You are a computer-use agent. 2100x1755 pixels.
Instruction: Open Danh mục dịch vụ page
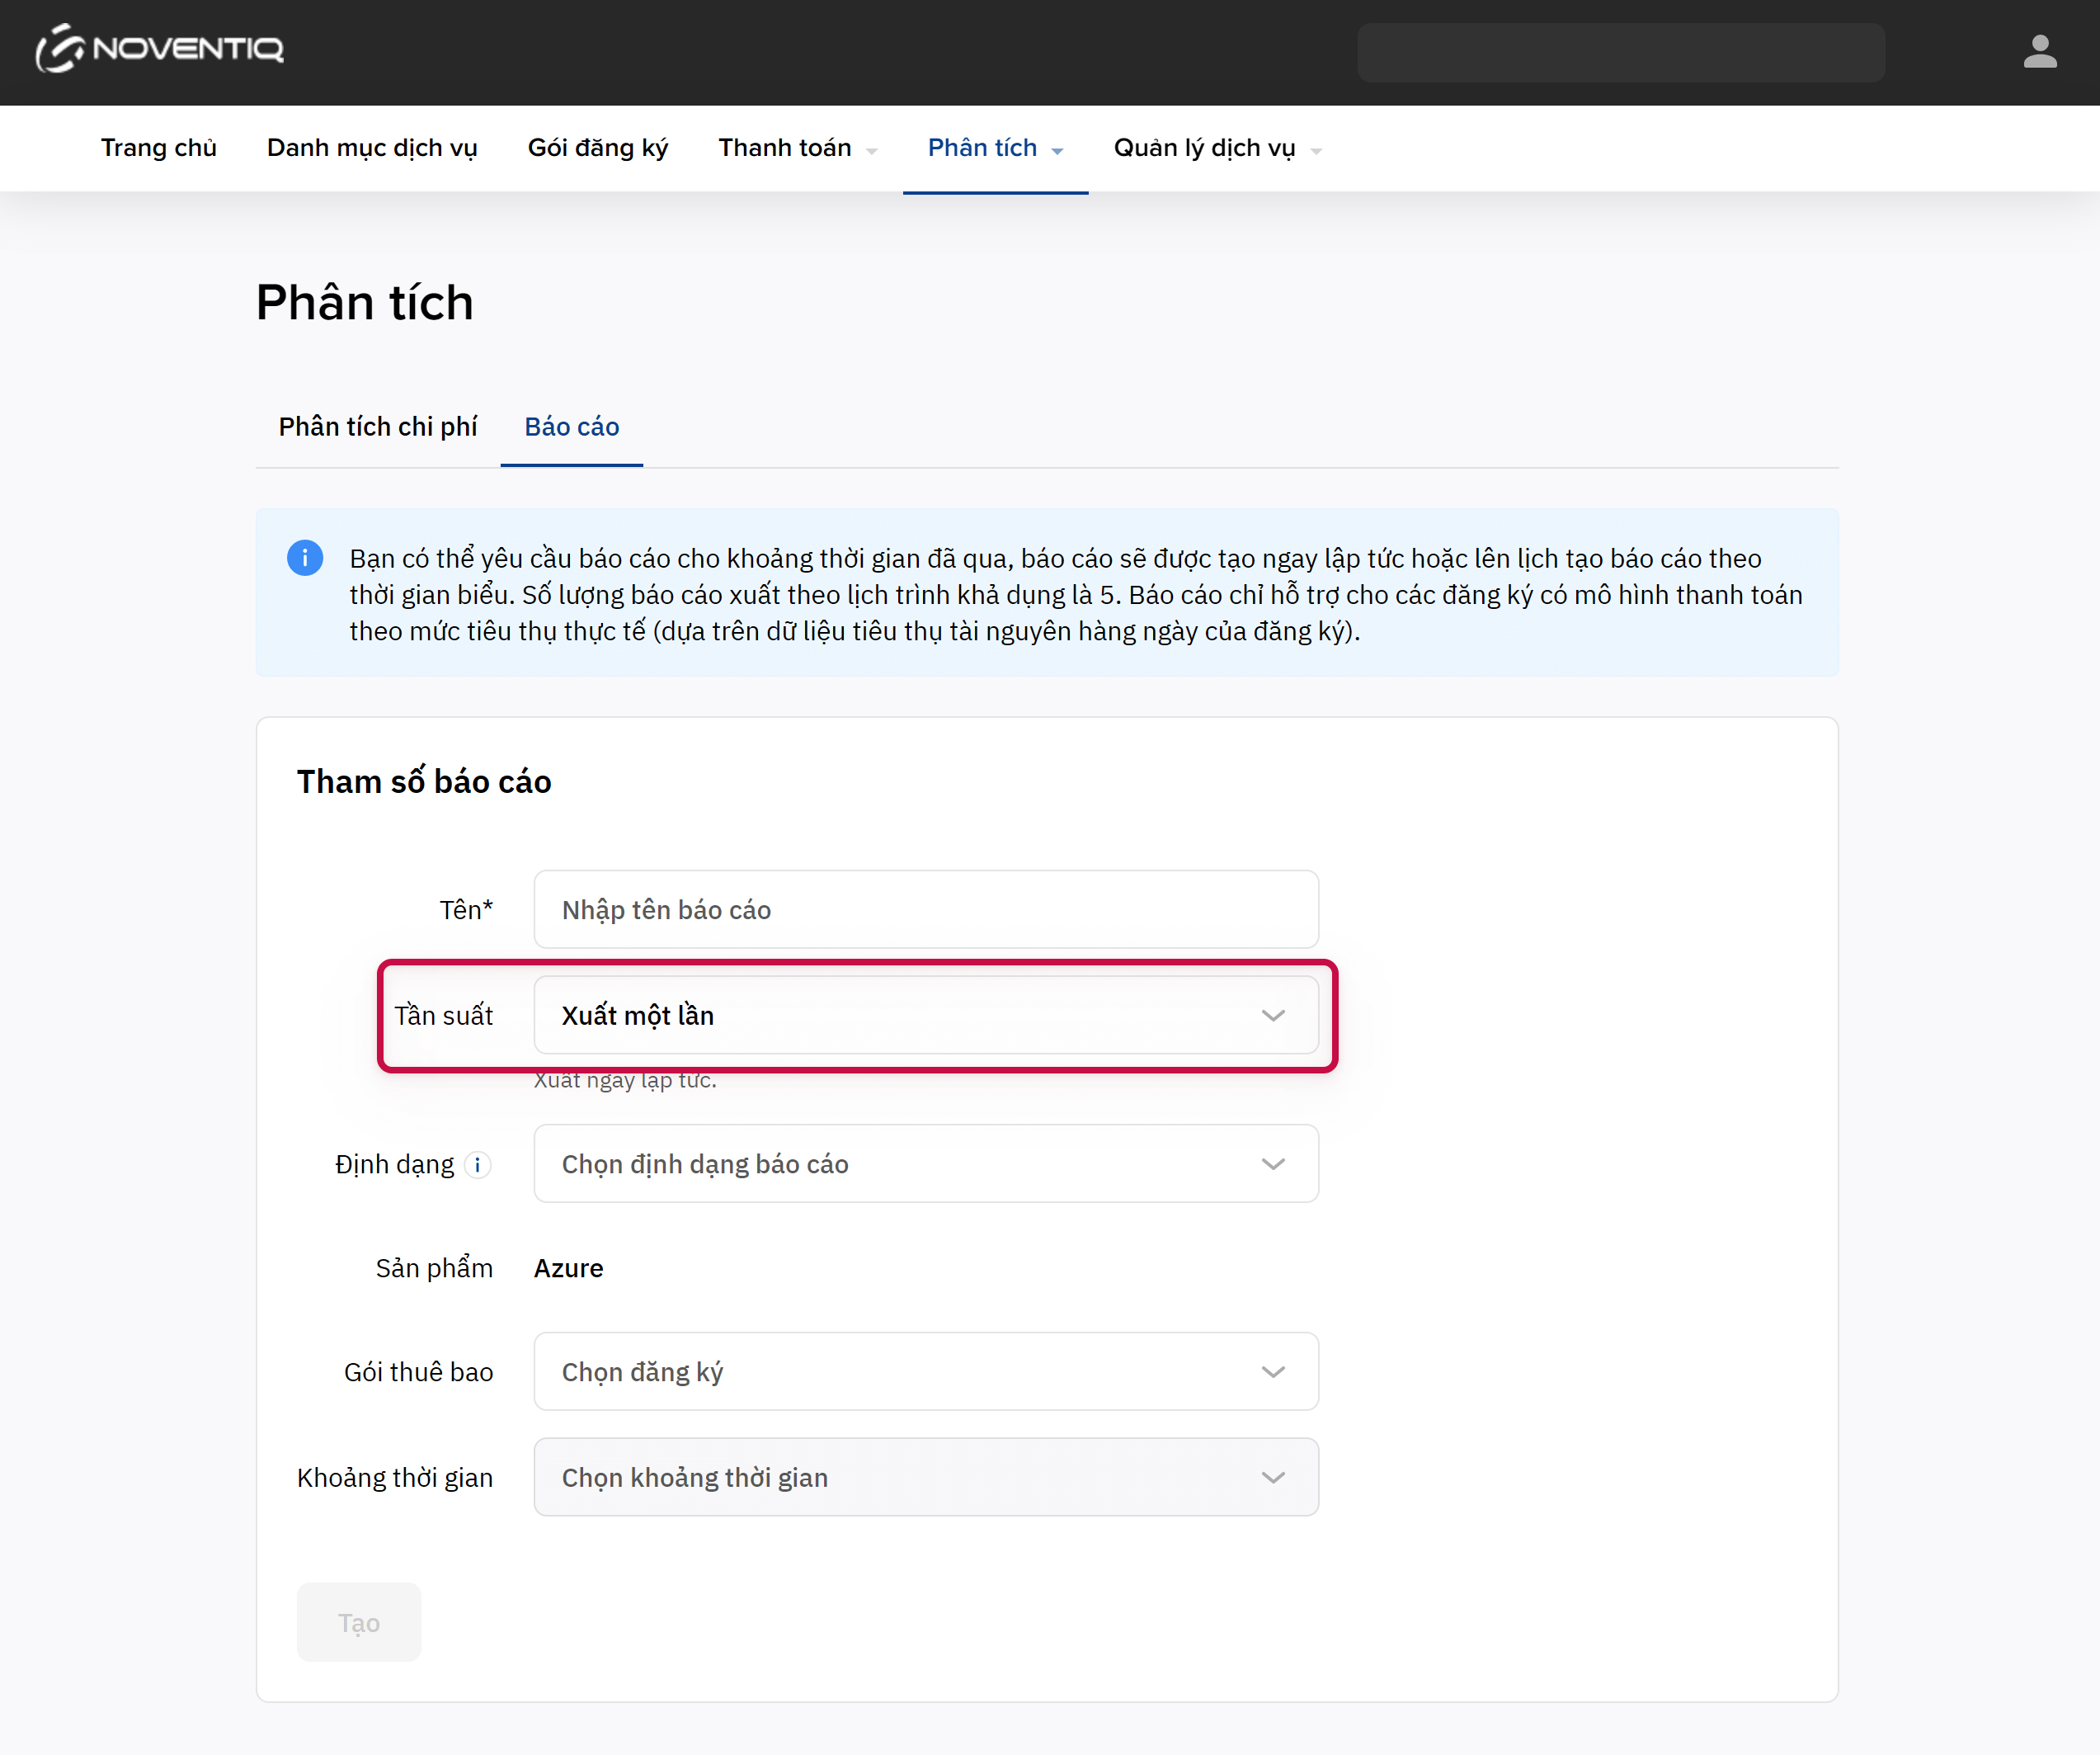tap(372, 148)
